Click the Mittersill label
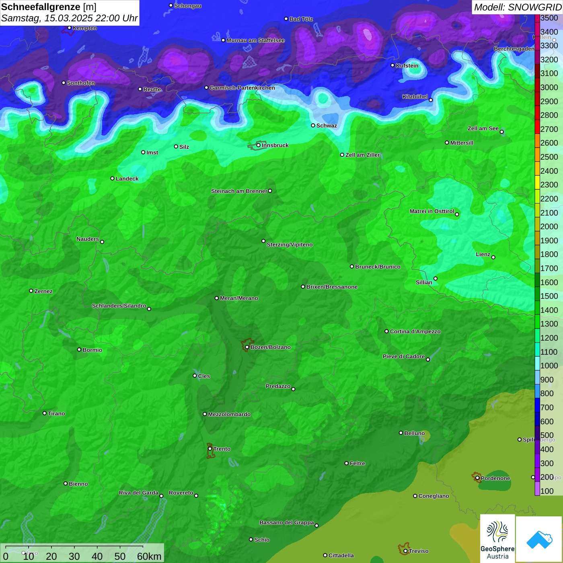This screenshot has height=563, width=563. 462,143
